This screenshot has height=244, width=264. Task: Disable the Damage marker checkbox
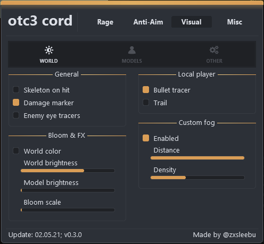pos(16,103)
